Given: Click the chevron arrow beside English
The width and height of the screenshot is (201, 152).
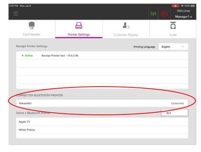Looking at the screenshot, I should (x=183, y=46).
